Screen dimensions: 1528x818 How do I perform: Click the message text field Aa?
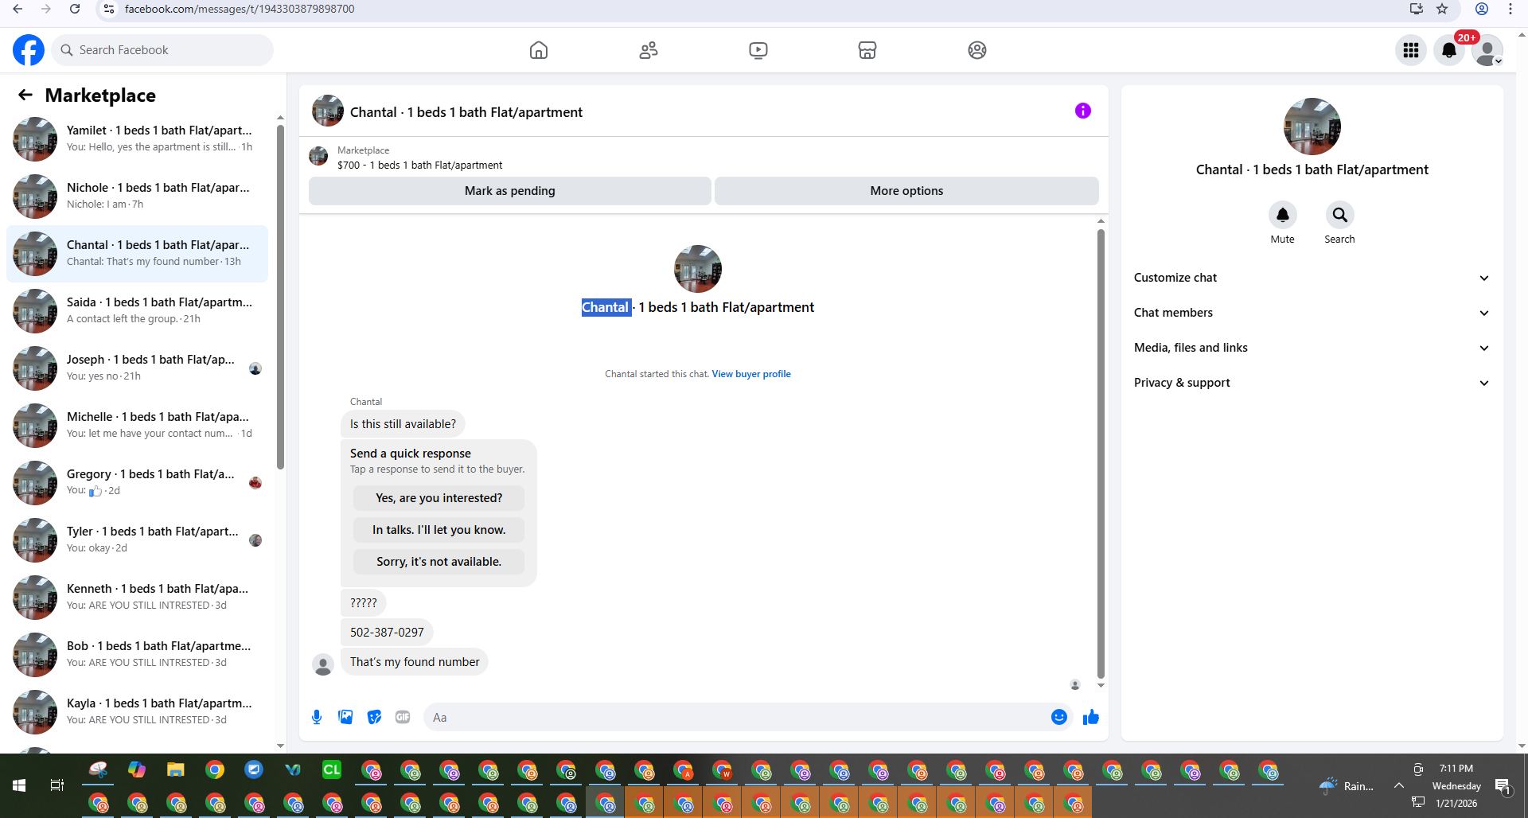pos(736,717)
